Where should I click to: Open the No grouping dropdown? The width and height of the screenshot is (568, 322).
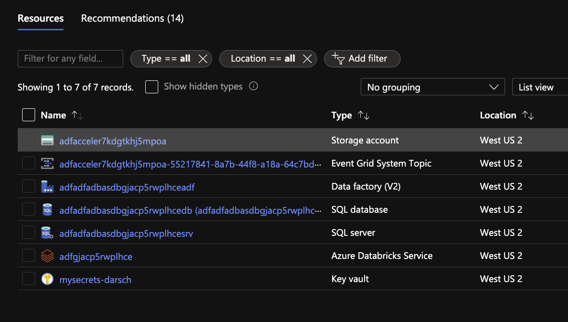coord(432,87)
